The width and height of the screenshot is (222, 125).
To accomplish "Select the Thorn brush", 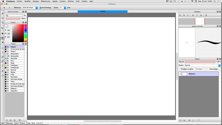I will pos(15,82).
